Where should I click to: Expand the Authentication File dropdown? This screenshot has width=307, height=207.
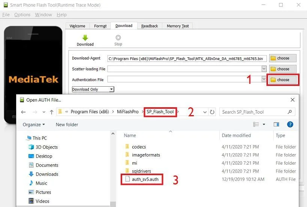point(264,79)
